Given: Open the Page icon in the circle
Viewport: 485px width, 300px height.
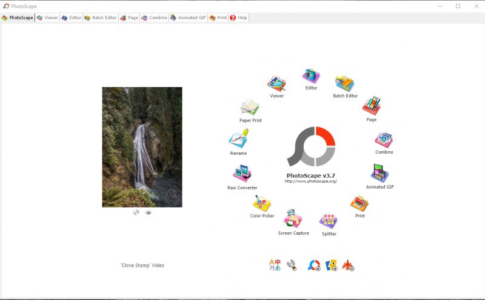Looking at the screenshot, I should (x=371, y=106).
